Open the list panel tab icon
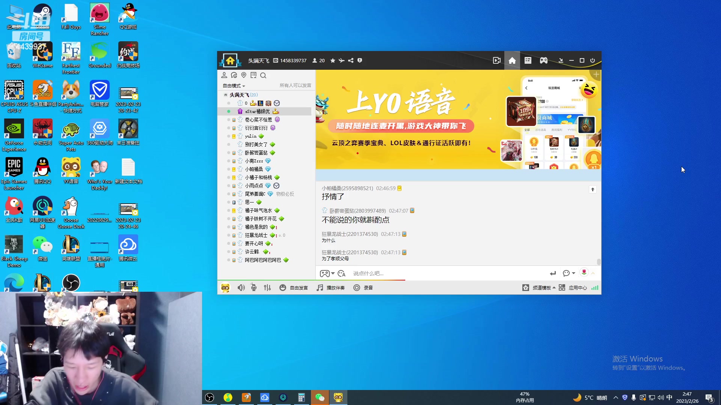721x405 pixels. tap(528, 60)
